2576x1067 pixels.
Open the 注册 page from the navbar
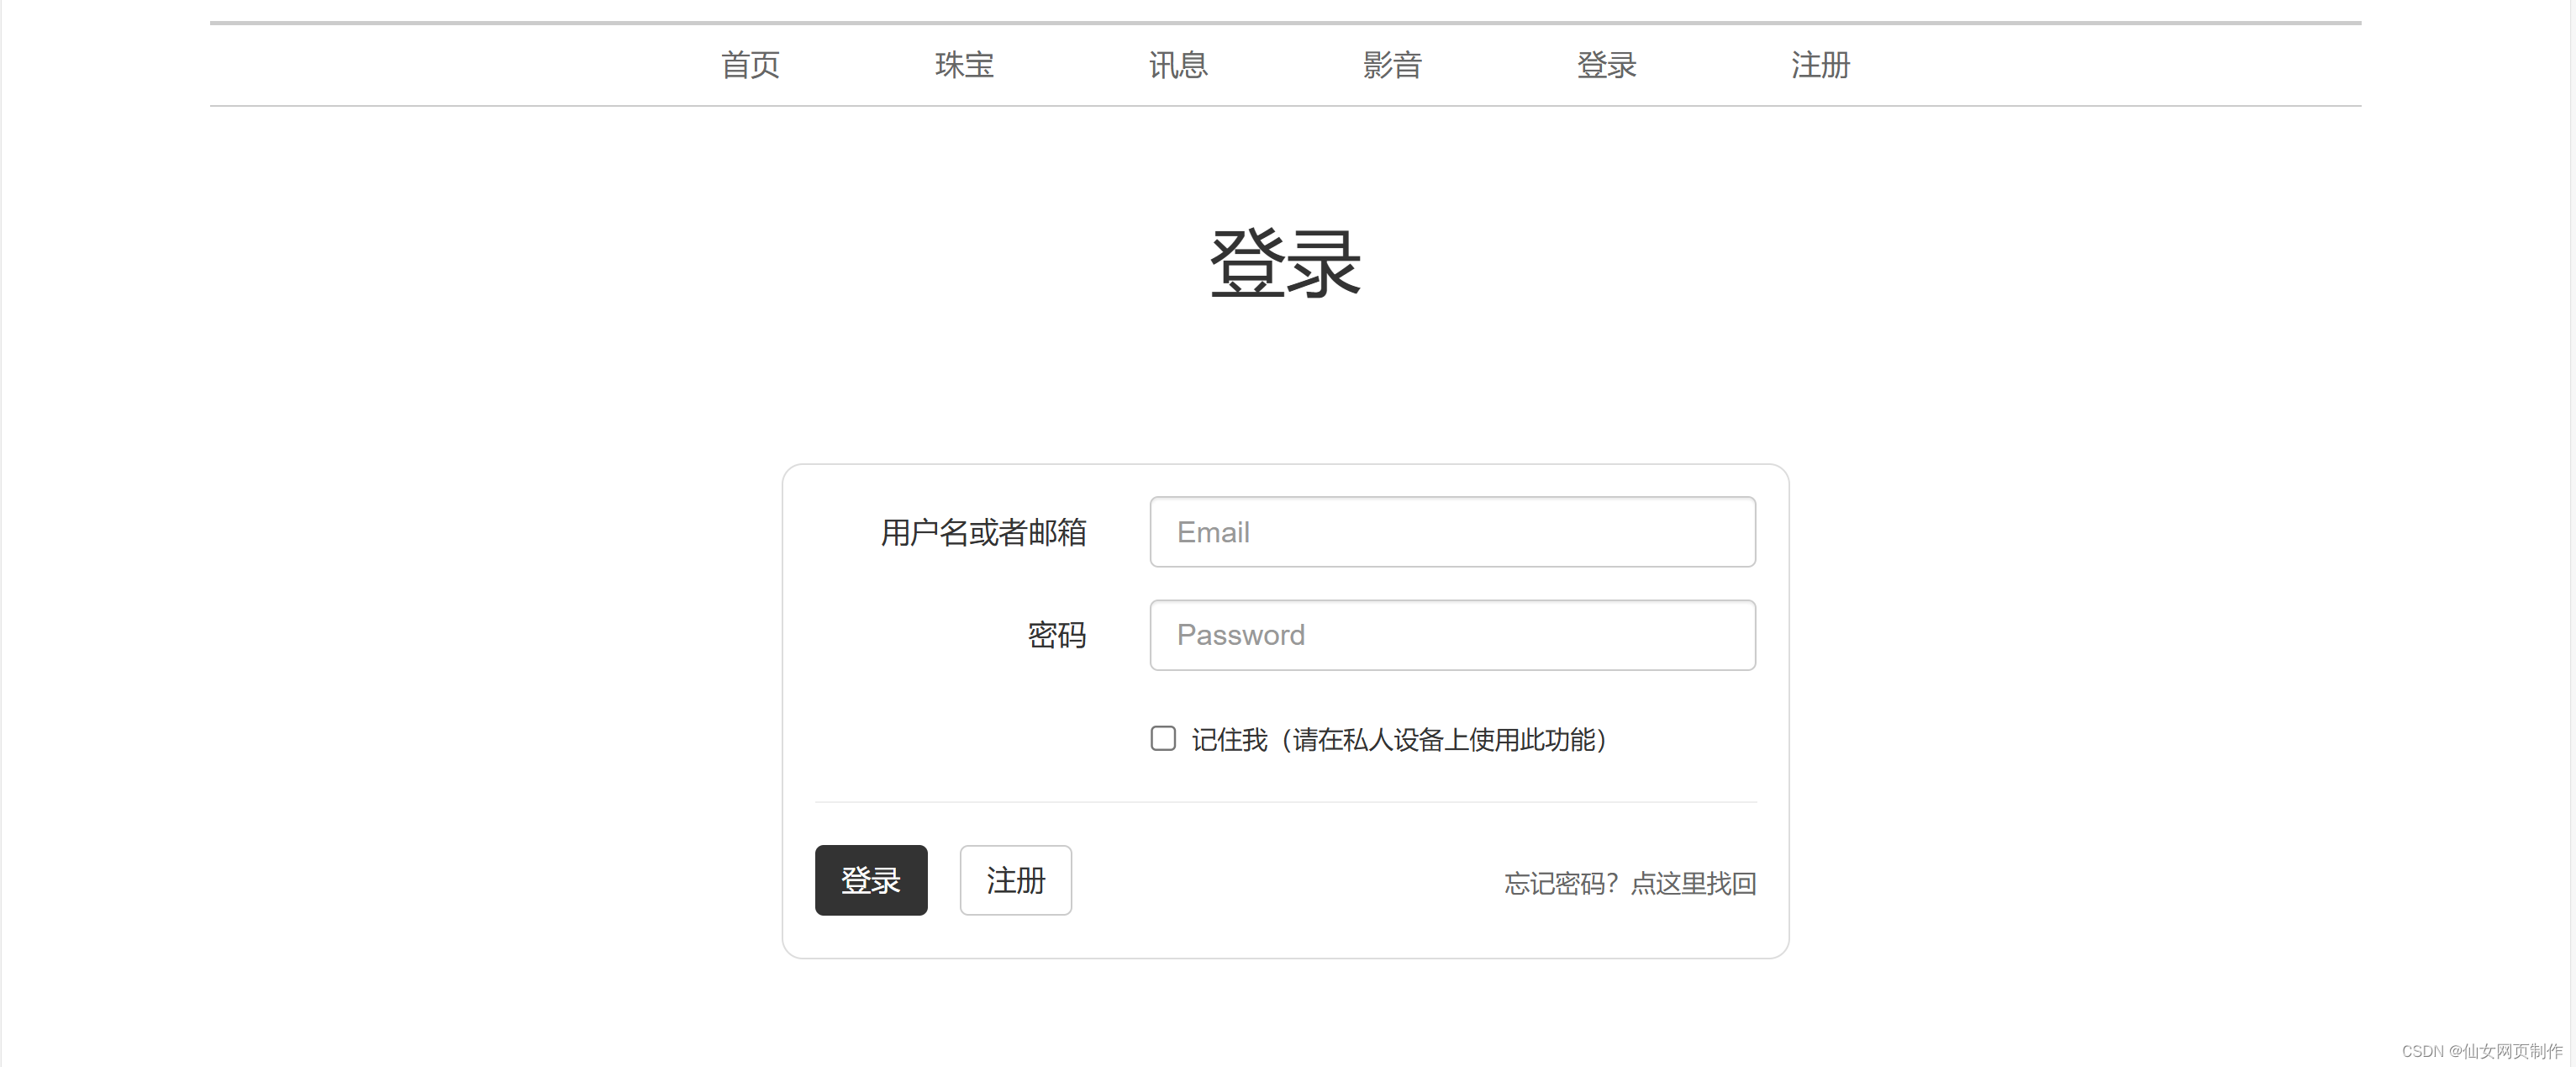coord(1820,64)
